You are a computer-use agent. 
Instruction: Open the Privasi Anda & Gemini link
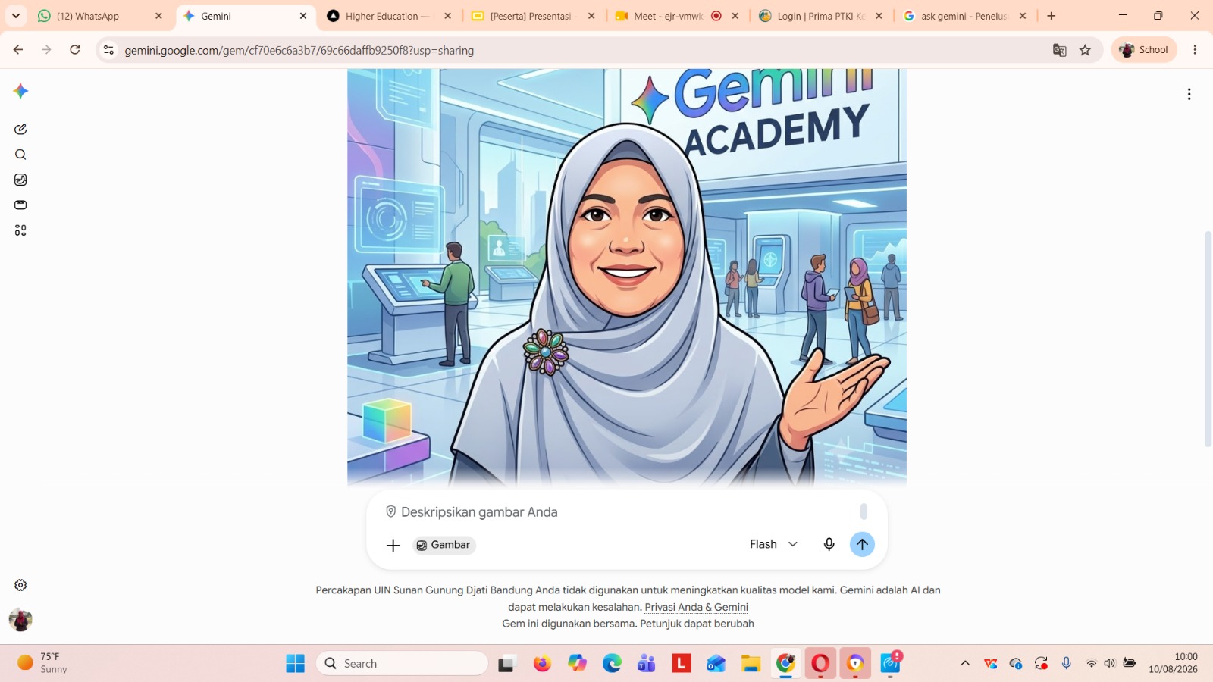pos(696,607)
